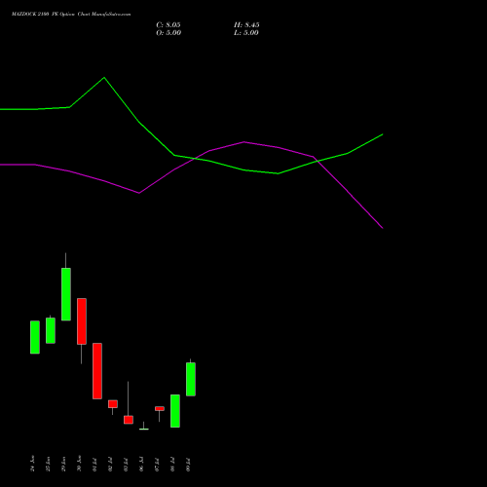Select the red candlestick for 30 Jun
The width and height of the screenshot is (487, 487).
click(82, 321)
